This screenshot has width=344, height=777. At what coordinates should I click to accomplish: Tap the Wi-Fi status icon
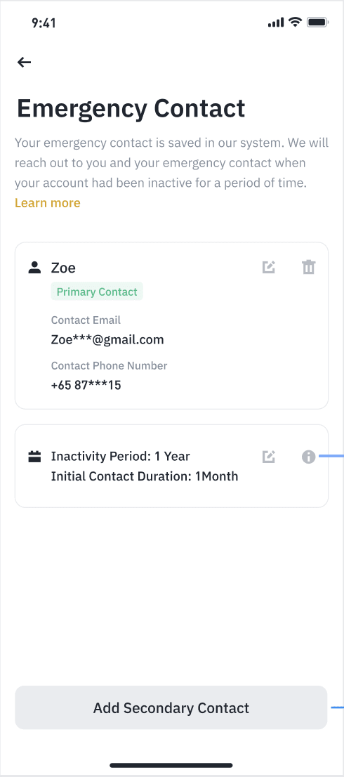[296, 22]
